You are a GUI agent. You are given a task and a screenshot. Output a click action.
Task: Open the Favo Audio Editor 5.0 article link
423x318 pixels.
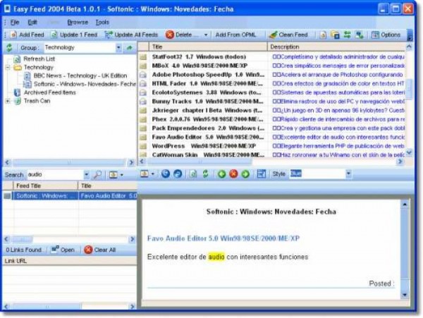tap(223, 238)
